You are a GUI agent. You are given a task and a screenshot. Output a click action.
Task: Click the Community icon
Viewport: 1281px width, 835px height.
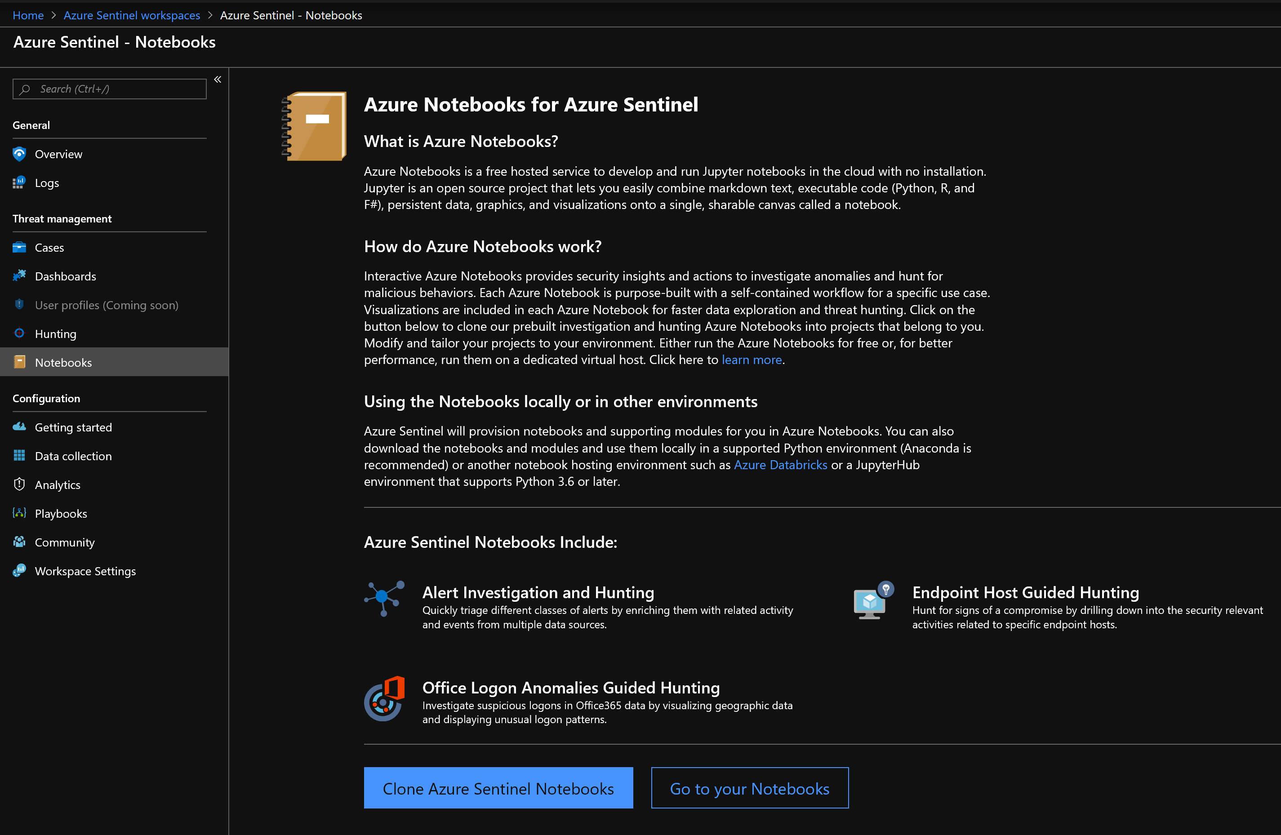19,542
